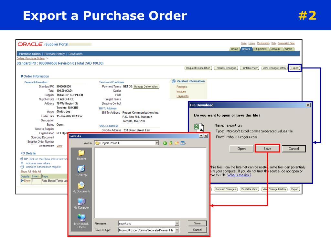
Task: Open the Preferences link in the header
Action: 263,43
